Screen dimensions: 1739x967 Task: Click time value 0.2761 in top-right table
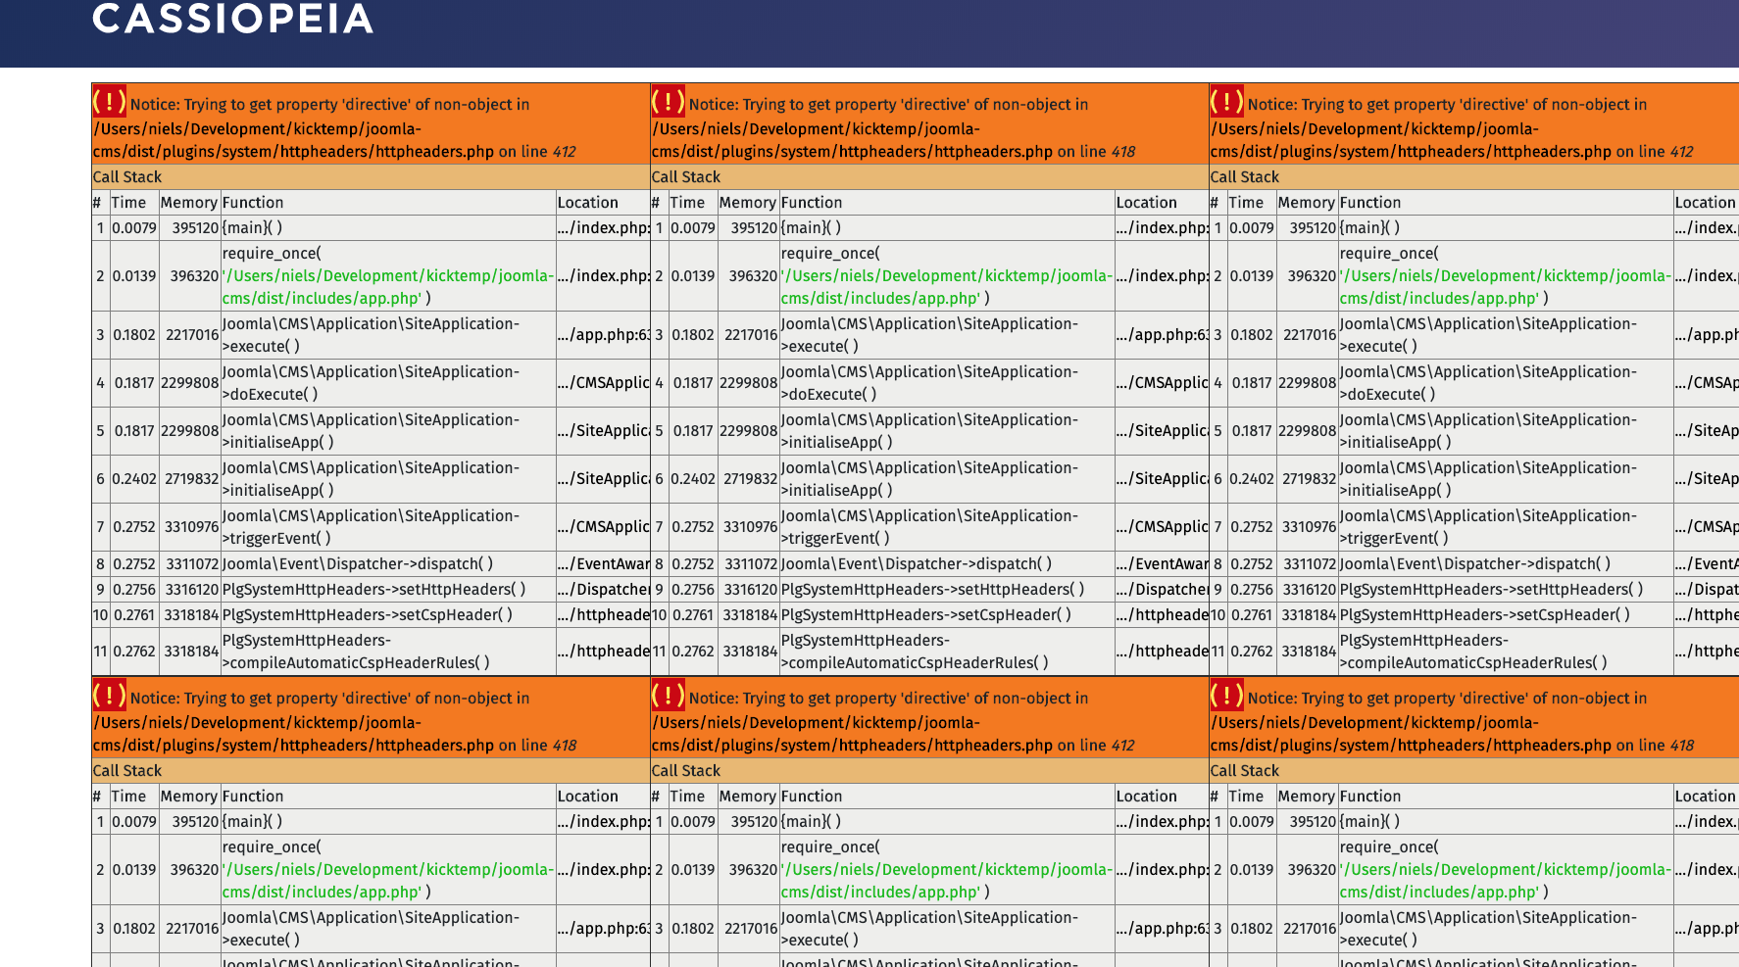[1253, 615]
